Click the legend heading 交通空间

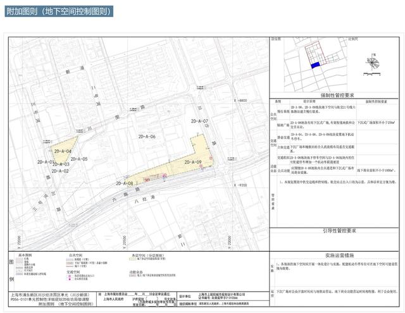73,272
